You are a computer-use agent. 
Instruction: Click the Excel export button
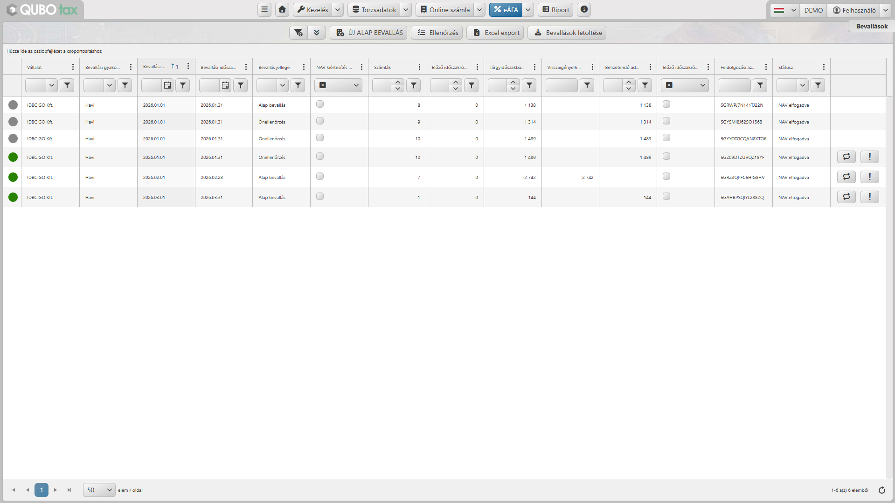coord(495,33)
